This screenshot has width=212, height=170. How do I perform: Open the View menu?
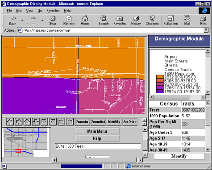29,11
